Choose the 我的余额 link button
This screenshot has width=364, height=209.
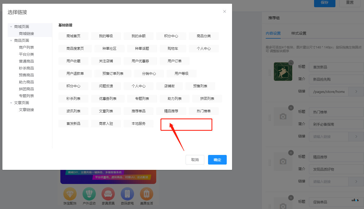pos(139,36)
